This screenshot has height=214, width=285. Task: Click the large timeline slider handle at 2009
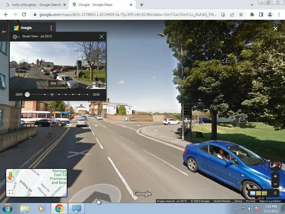click(x=27, y=94)
